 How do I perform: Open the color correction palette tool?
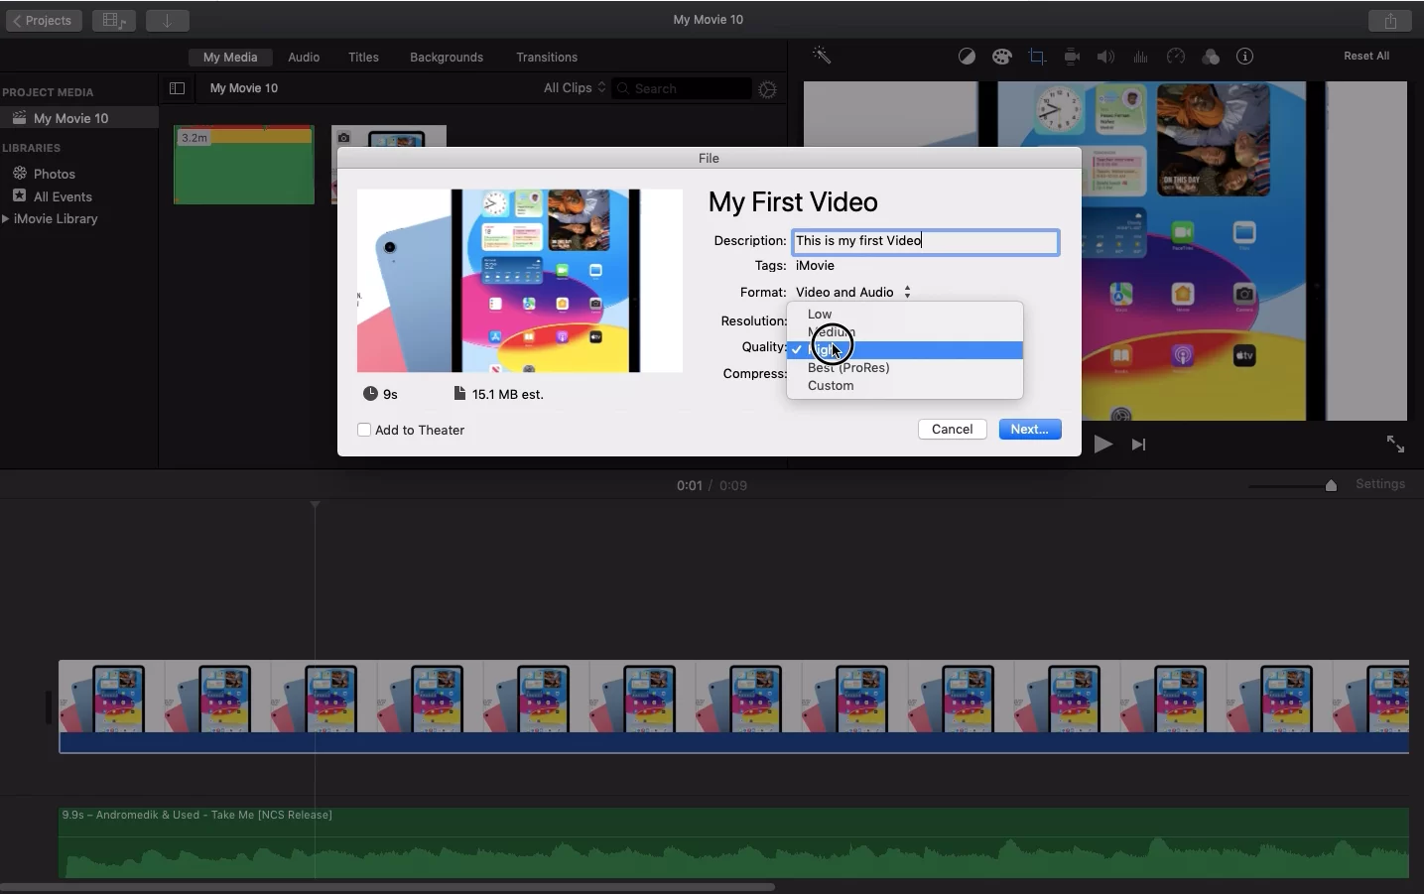[x=1002, y=57]
